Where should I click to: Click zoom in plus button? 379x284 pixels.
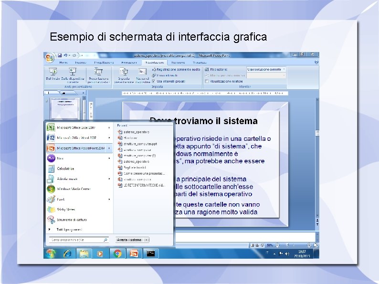pyautogui.click(x=309, y=245)
